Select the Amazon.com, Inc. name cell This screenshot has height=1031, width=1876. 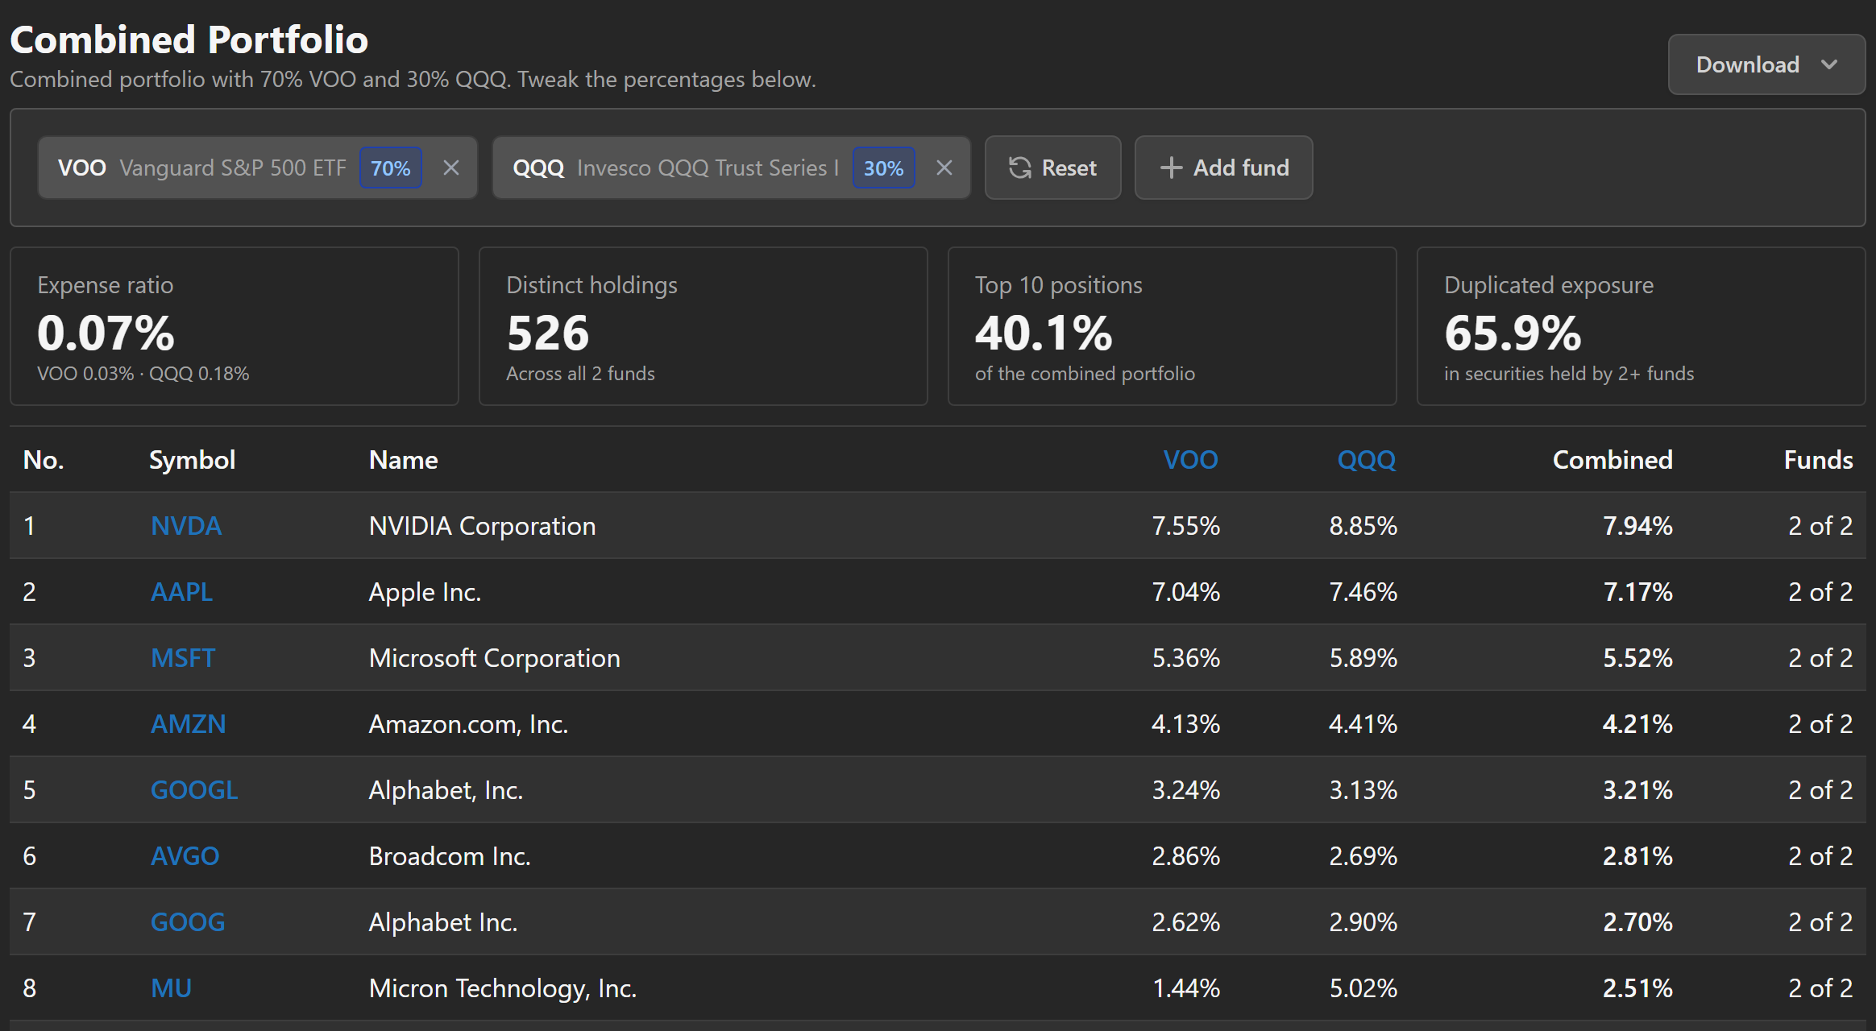point(468,724)
